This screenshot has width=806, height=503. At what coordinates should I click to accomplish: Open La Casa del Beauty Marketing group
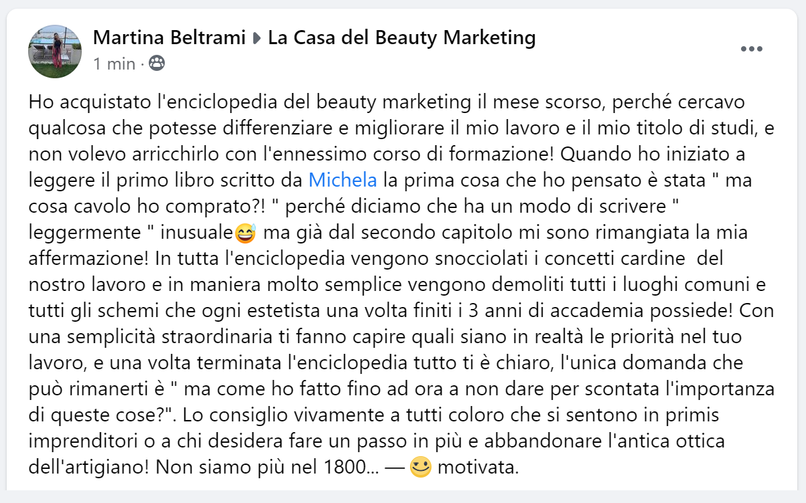pos(402,38)
